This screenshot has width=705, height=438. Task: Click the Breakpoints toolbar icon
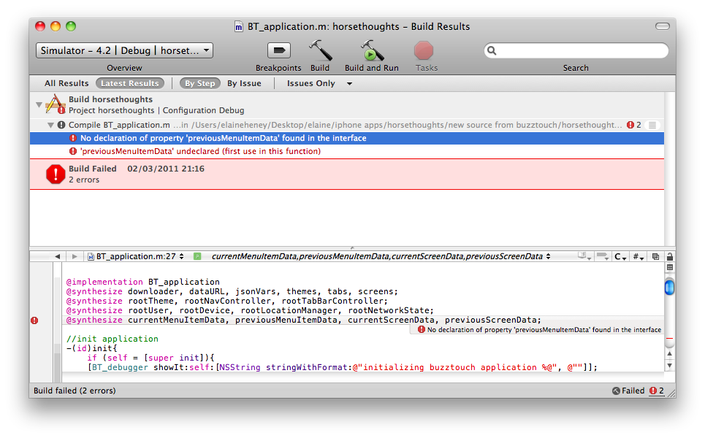(278, 50)
